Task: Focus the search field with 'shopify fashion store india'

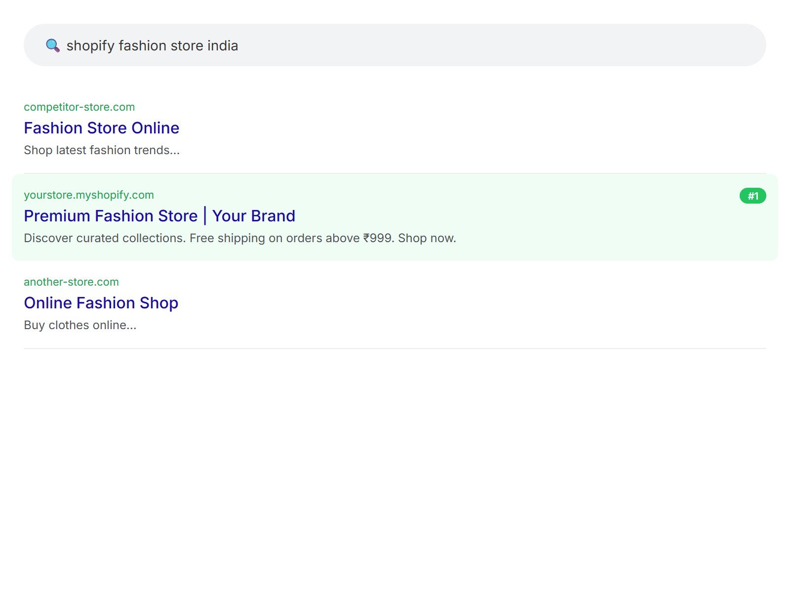Action: pos(395,45)
